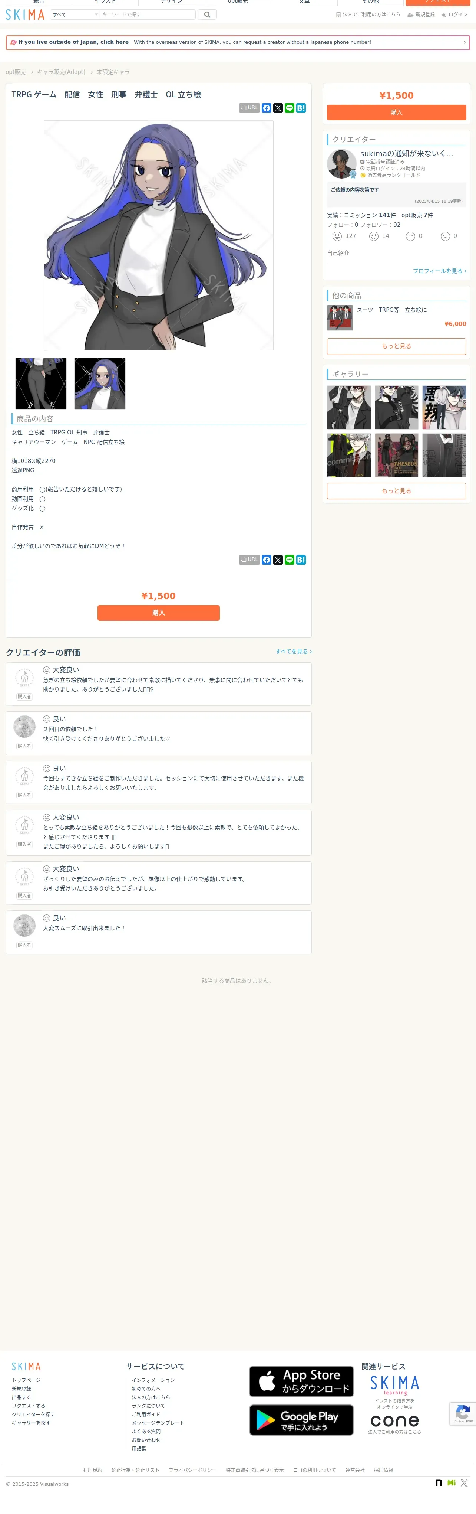This screenshot has height=1514, width=476.
Task: Open footer link インフォメーション
Action: [x=153, y=1381]
